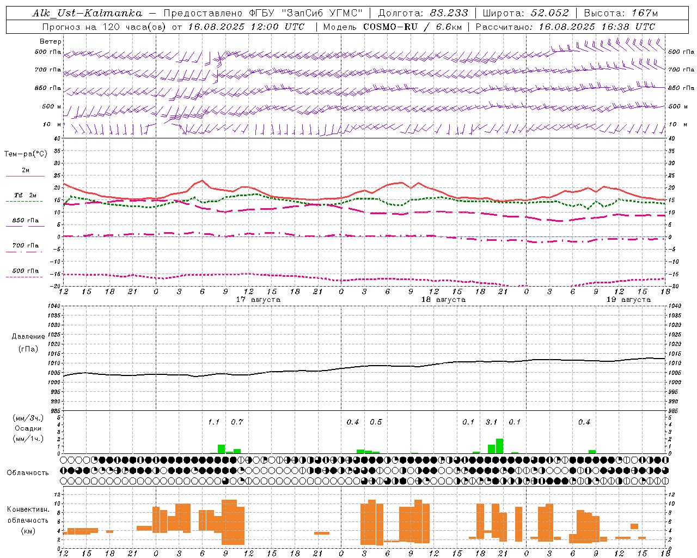Click the 3.1 precipitation total
Image resolution: width=697 pixels, height=558 pixels.
(x=491, y=422)
